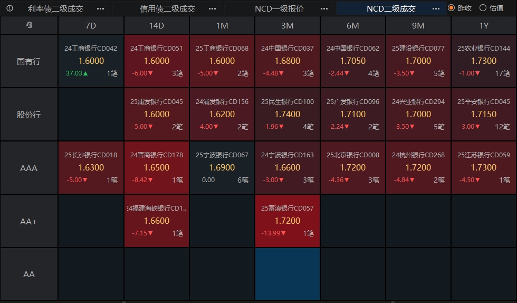This screenshot has width=517, height=303.
Task: Select the NCD二级成交 tab
Action: coord(391,8)
